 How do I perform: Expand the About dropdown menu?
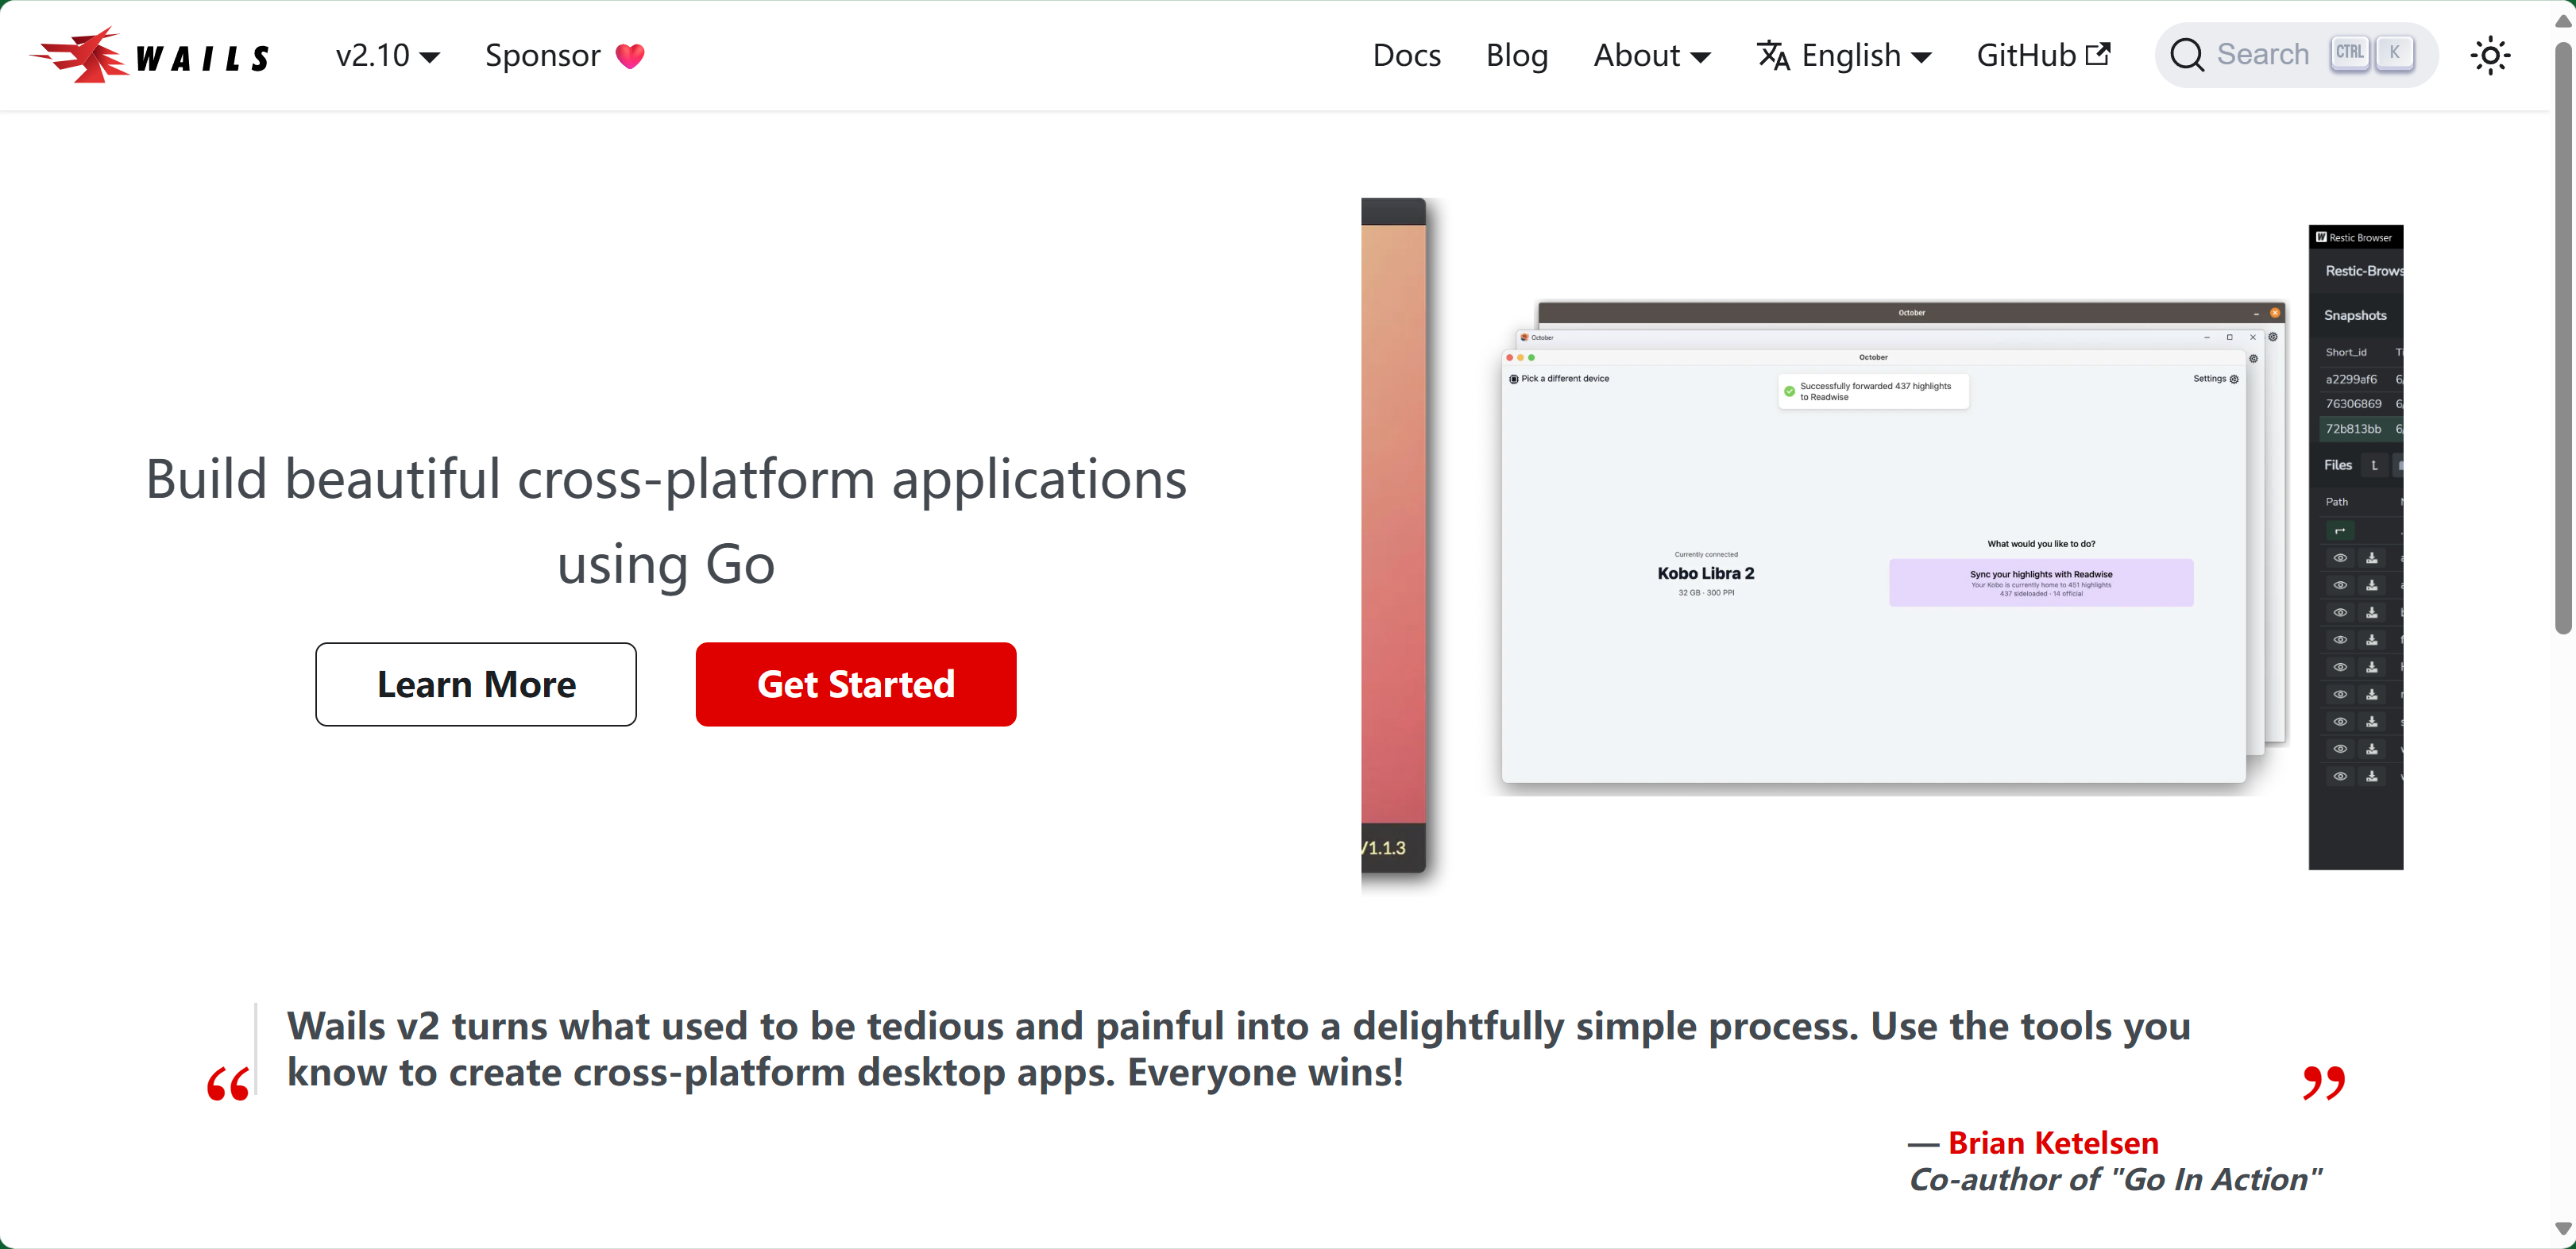1652,56
